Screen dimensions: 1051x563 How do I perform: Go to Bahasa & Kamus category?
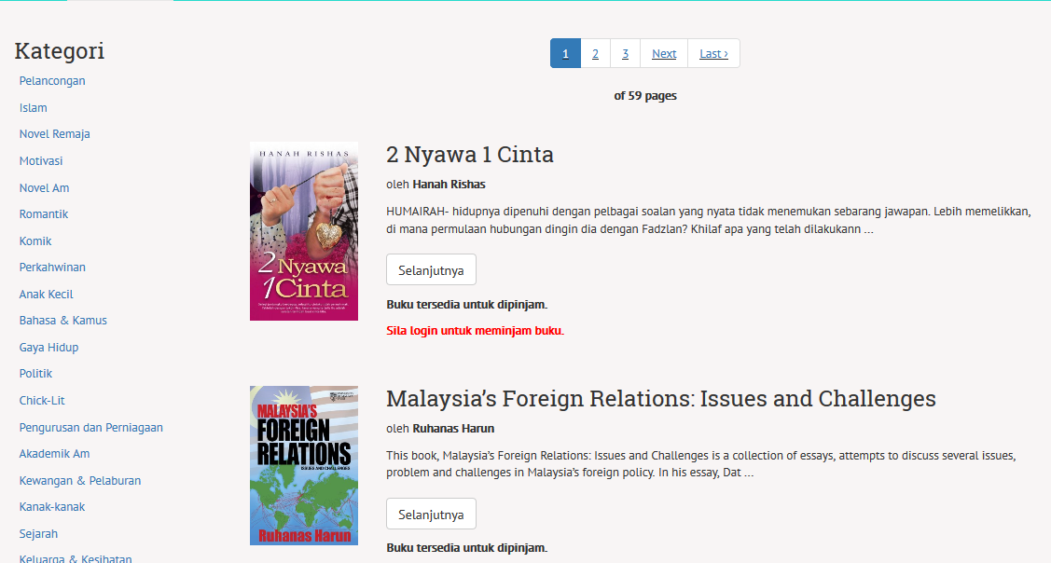(x=63, y=321)
